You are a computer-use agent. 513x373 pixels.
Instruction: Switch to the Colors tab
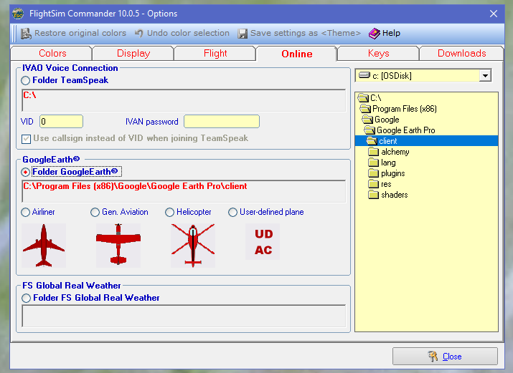pyautogui.click(x=52, y=54)
